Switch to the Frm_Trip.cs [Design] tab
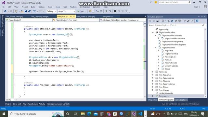208x117 pixels. point(14,17)
